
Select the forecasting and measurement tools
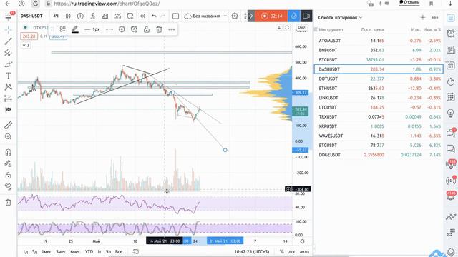coord(8,99)
